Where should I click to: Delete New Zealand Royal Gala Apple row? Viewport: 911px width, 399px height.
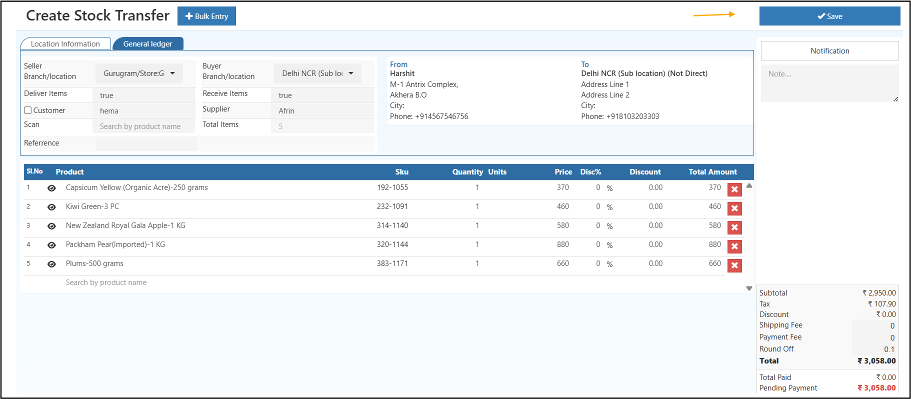(734, 227)
